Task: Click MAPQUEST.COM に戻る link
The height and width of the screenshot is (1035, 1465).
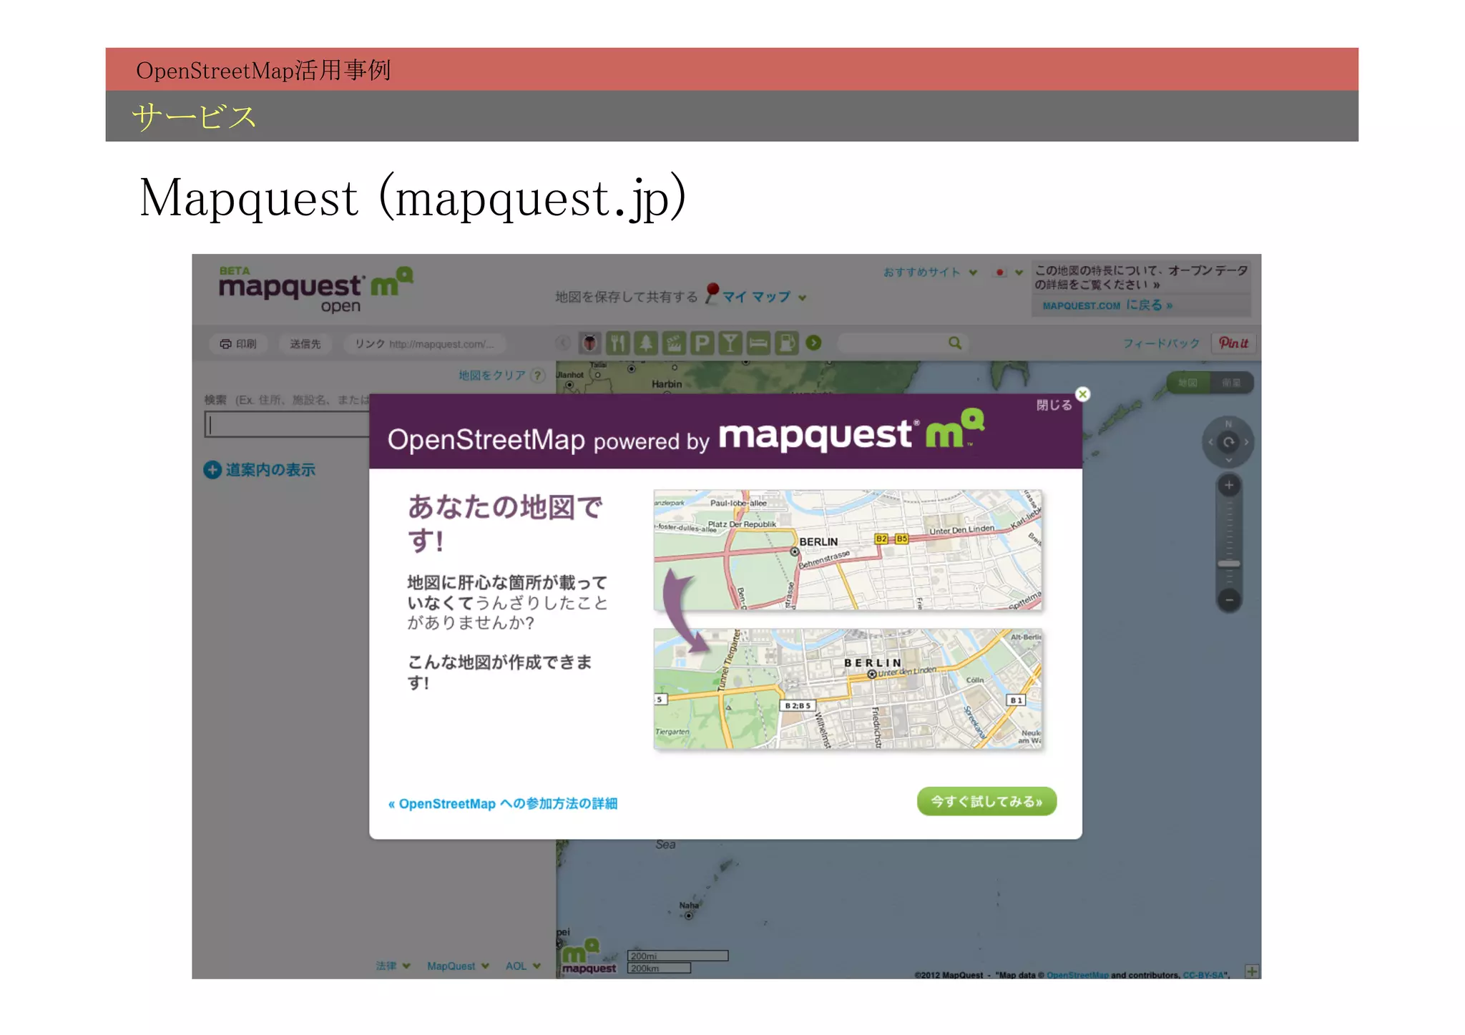Action: click(x=1107, y=305)
